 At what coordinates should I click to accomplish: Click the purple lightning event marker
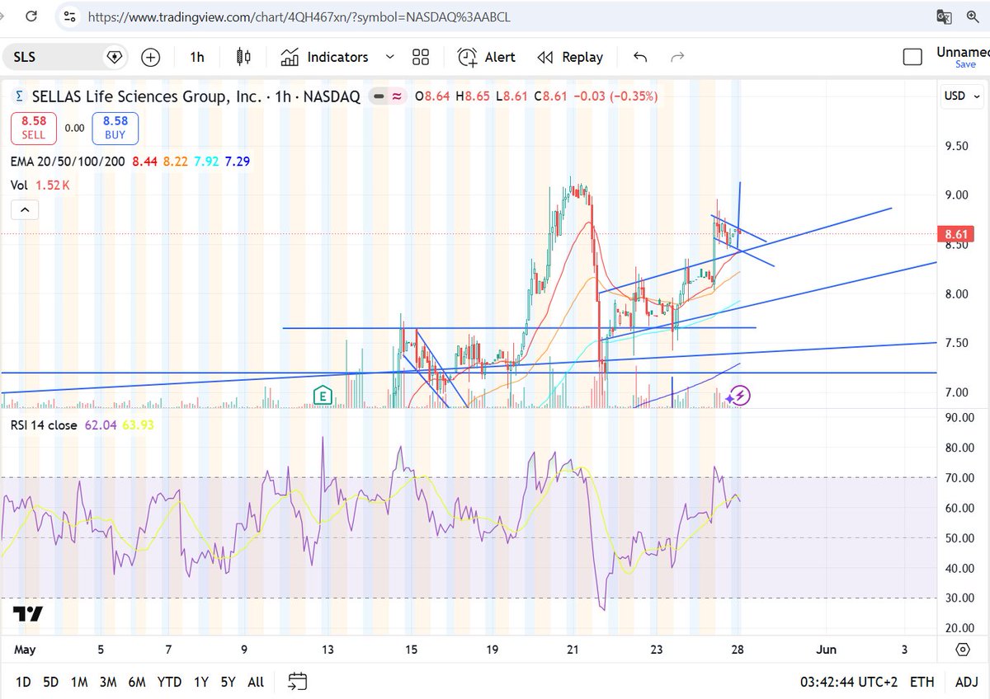(x=740, y=396)
